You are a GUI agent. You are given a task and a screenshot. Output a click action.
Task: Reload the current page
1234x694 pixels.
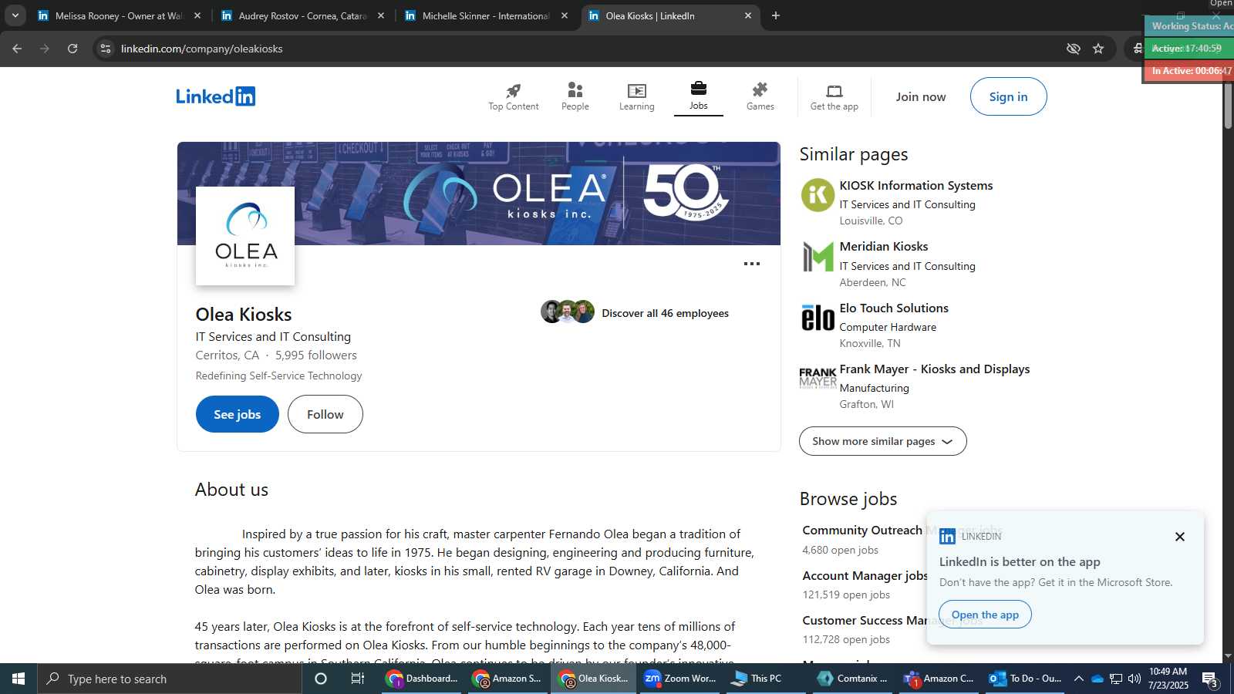click(x=72, y=49)
